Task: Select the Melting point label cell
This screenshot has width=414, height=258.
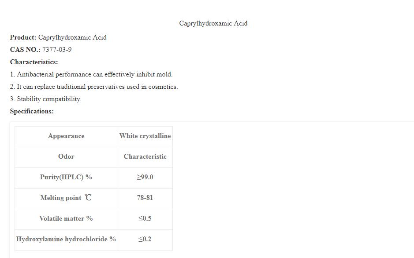Action: [x=61, y=198]
